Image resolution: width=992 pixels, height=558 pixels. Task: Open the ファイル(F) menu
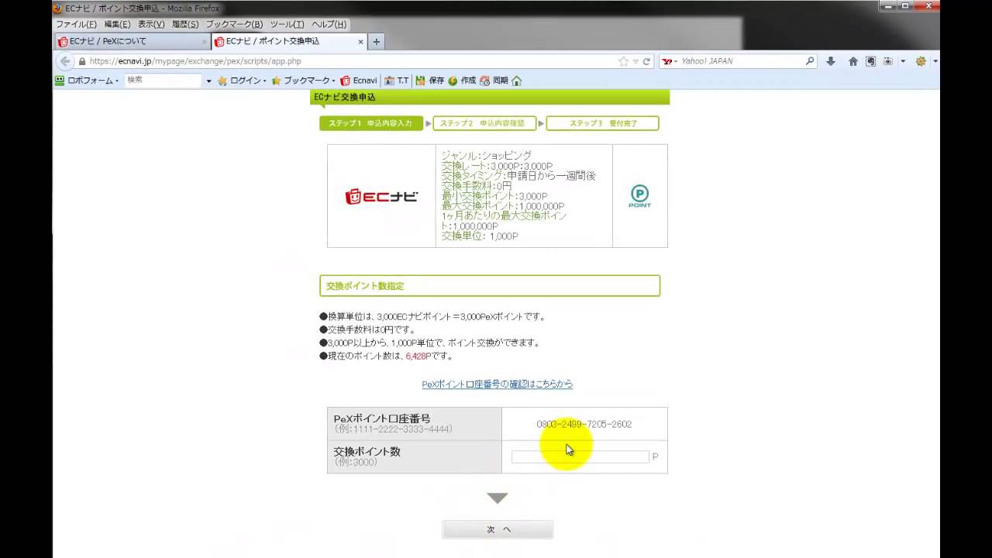point(76,25)
